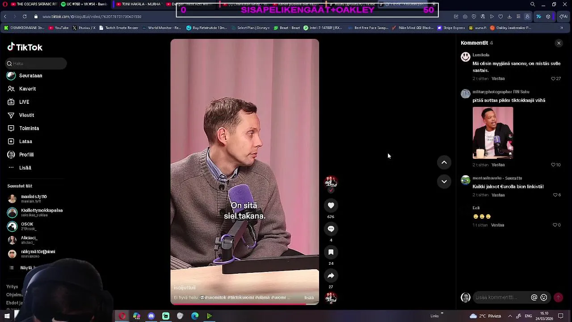Open the YouTube bookmark
The width and height of the screenshot is (572, 322).
59,28
